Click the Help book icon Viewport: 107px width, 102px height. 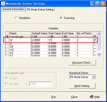tap(91, 97)
